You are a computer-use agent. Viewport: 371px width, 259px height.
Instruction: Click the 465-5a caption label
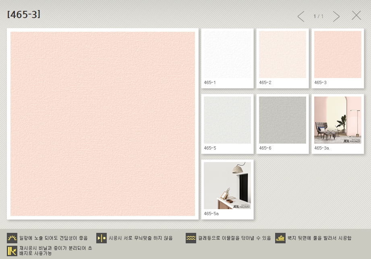211,214
